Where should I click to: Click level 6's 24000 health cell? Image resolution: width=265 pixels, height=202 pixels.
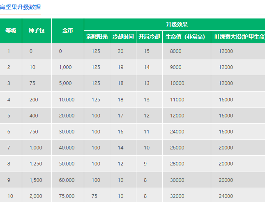point(187,131)
